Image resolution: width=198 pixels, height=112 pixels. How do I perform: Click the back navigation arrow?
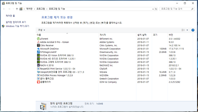point(4,9)
